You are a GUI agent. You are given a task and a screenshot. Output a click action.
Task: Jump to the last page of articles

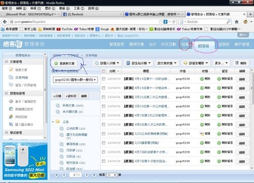(x=94, y=175)
